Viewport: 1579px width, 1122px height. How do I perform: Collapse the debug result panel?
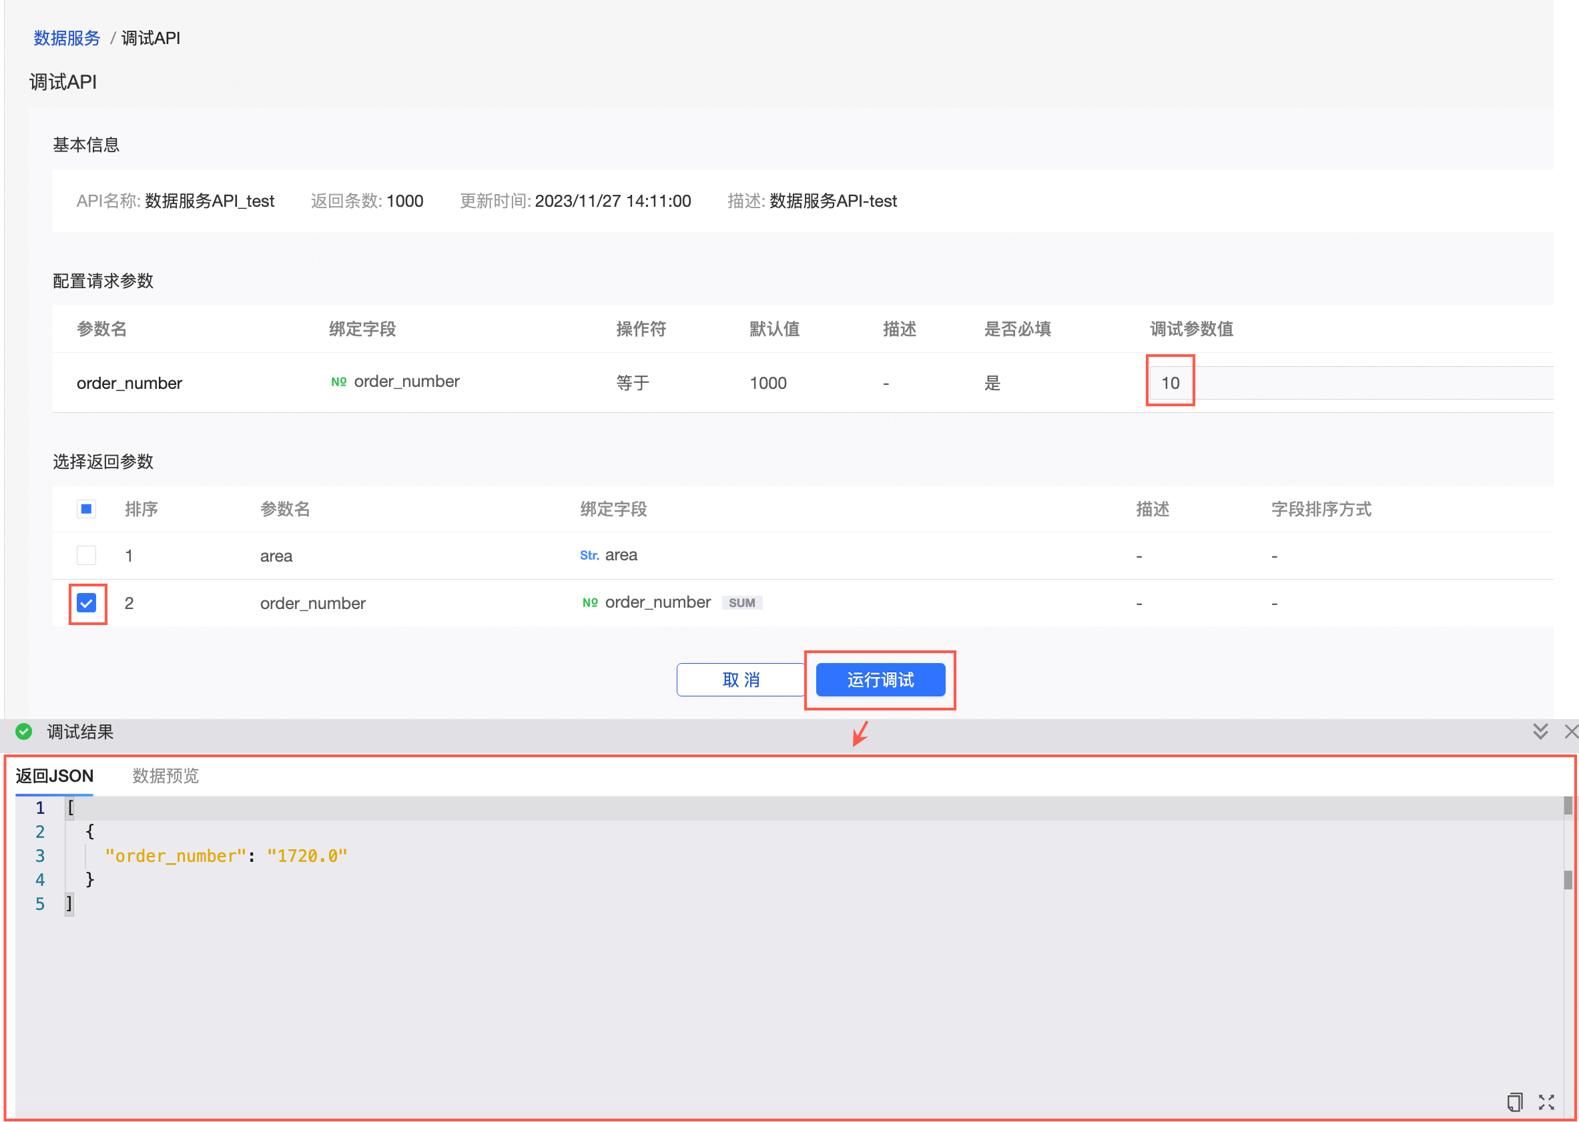(1540, 732)
